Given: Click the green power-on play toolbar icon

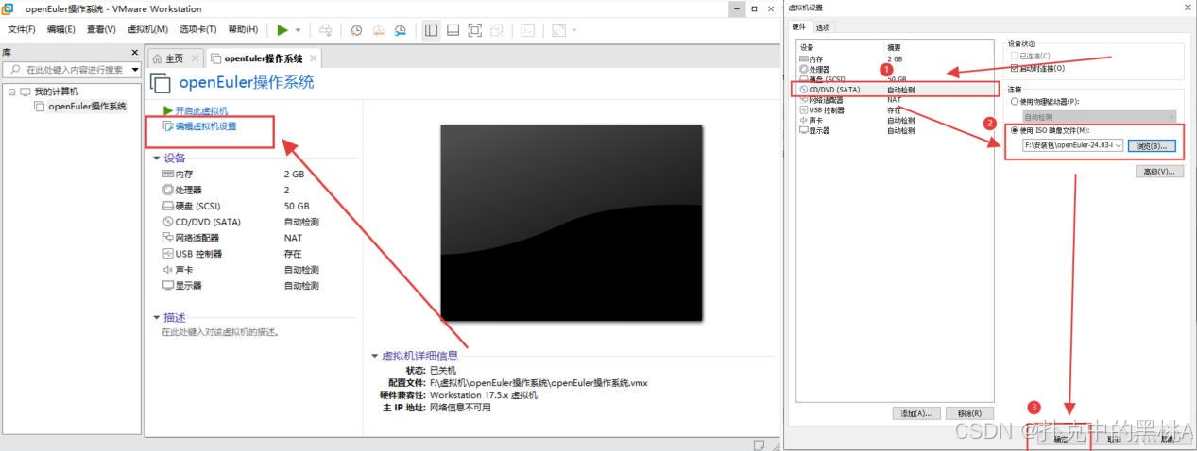Looking at the screenshot, I should 282,30.
